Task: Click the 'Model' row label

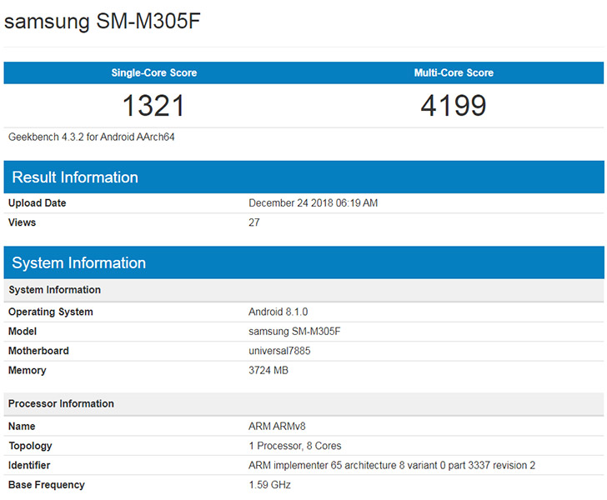Action: pos(23,332)
